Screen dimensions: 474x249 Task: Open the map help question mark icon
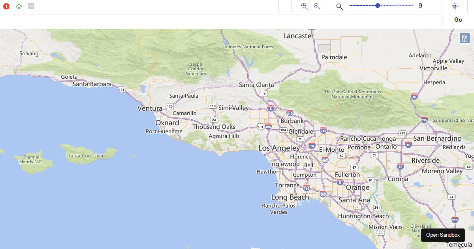[465, 38]
